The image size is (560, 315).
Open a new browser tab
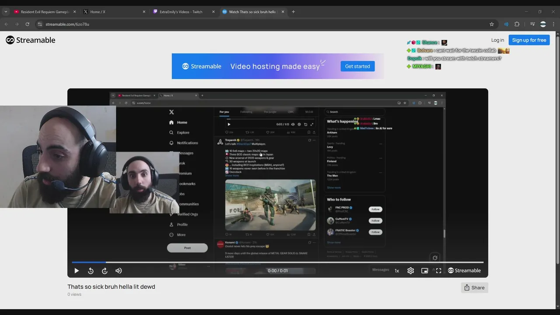[293, 12]
